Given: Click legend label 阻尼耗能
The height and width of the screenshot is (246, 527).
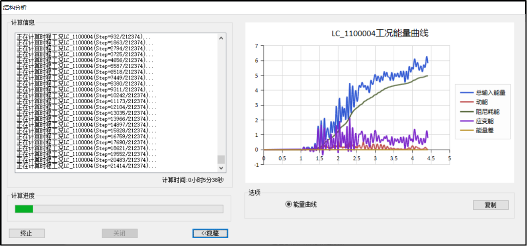Looking at the screenshot, I should pos(488,112).
